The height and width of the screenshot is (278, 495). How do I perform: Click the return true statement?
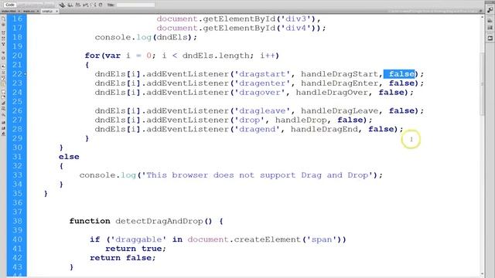pyautogui.click(x=136, y=249)
